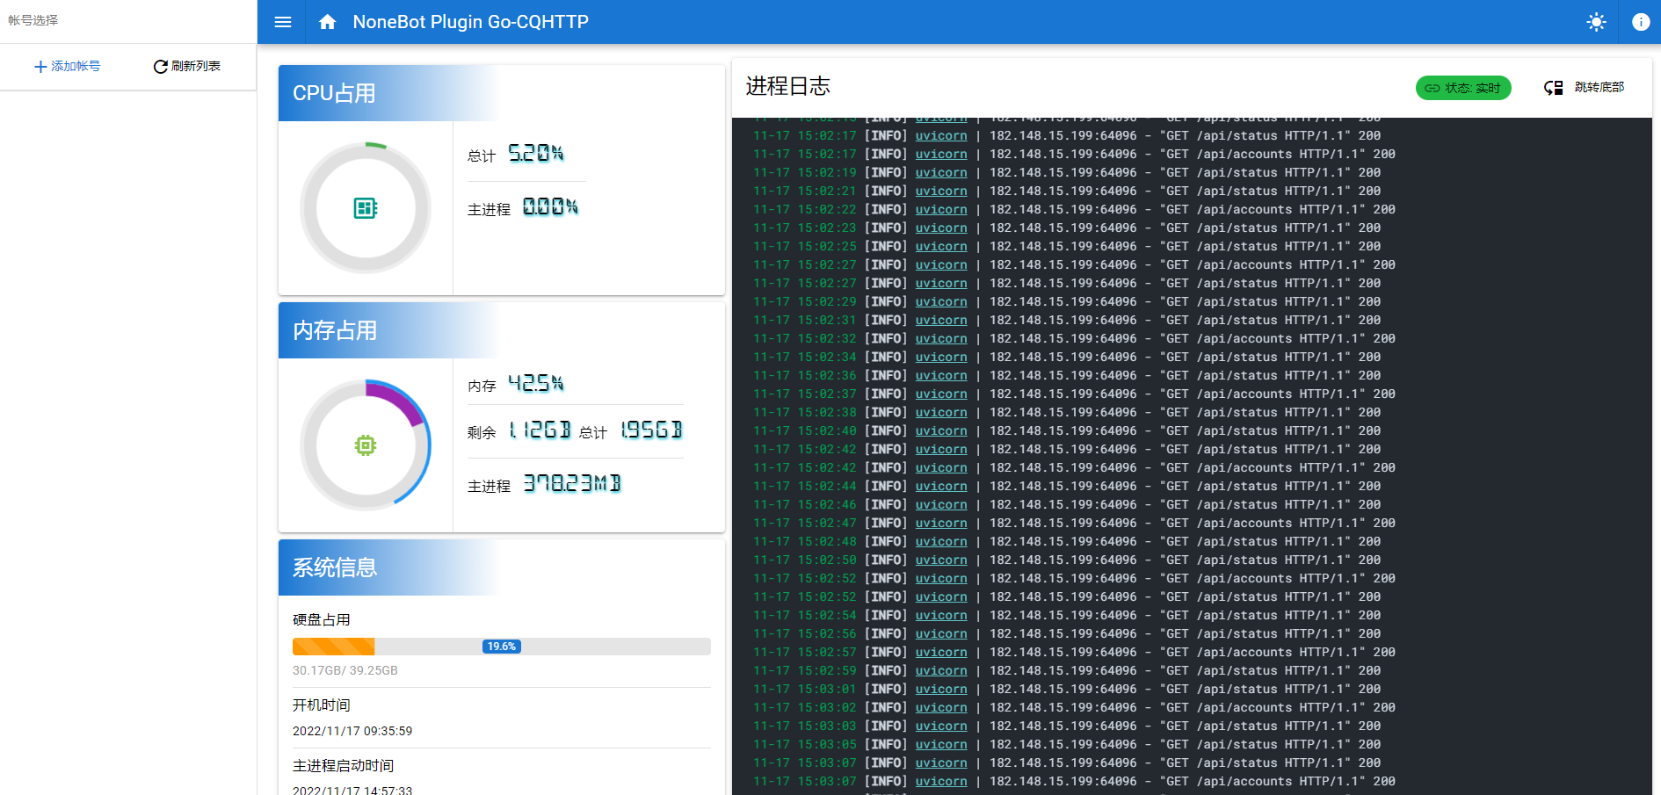Open uvicorn link in 15:02:36 log line
This screenshot has height=795, width=1661.
coord(941,376)
